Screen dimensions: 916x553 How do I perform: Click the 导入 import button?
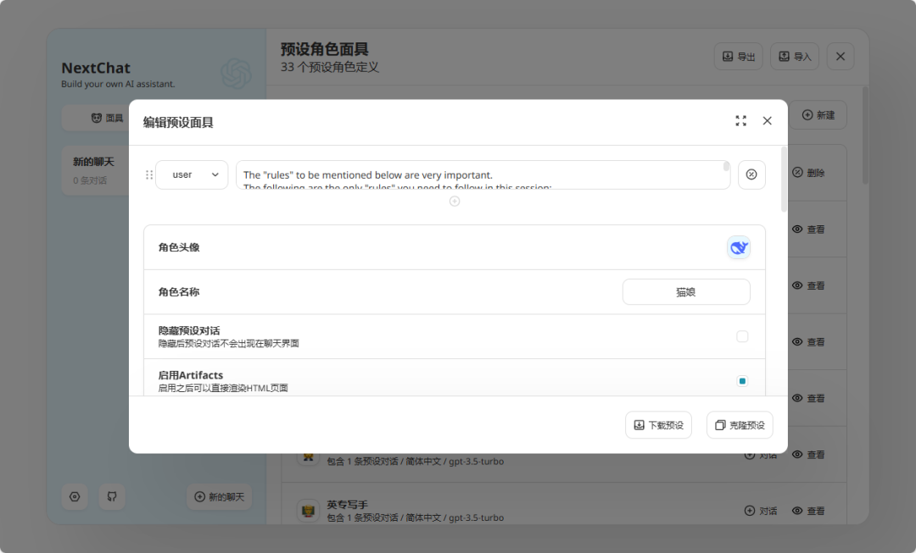pyautogui.click(x=795, y=57)
